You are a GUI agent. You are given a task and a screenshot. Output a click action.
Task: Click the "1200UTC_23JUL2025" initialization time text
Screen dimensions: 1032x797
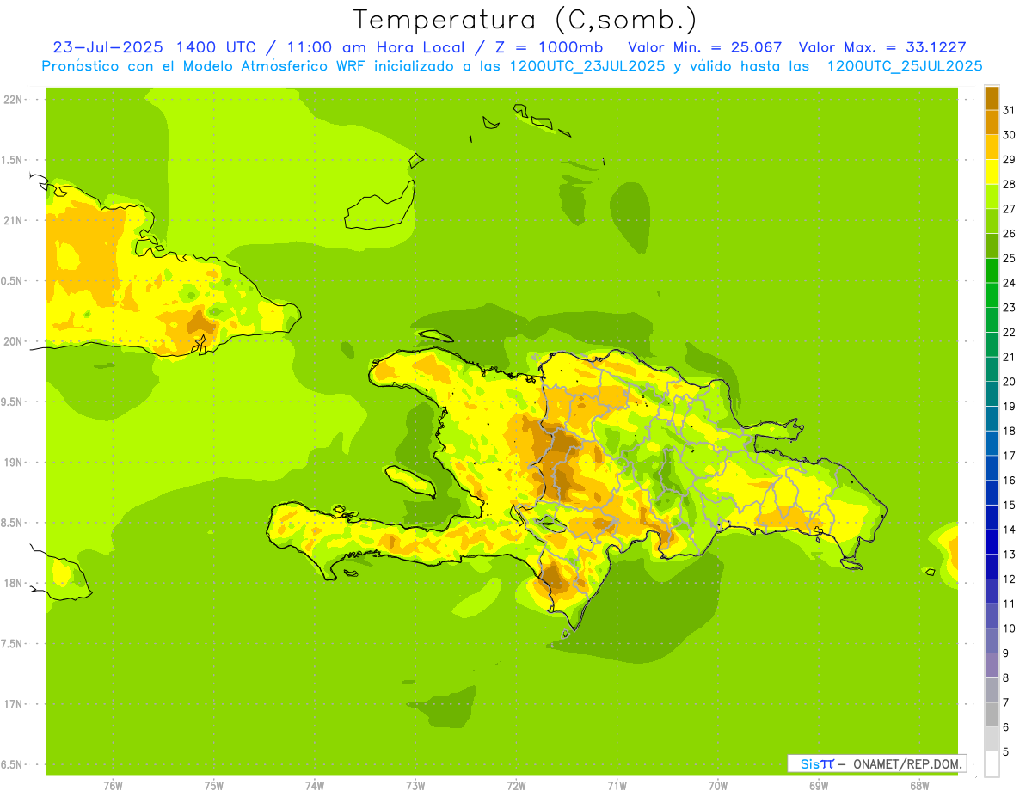click(x=586, y=66)
